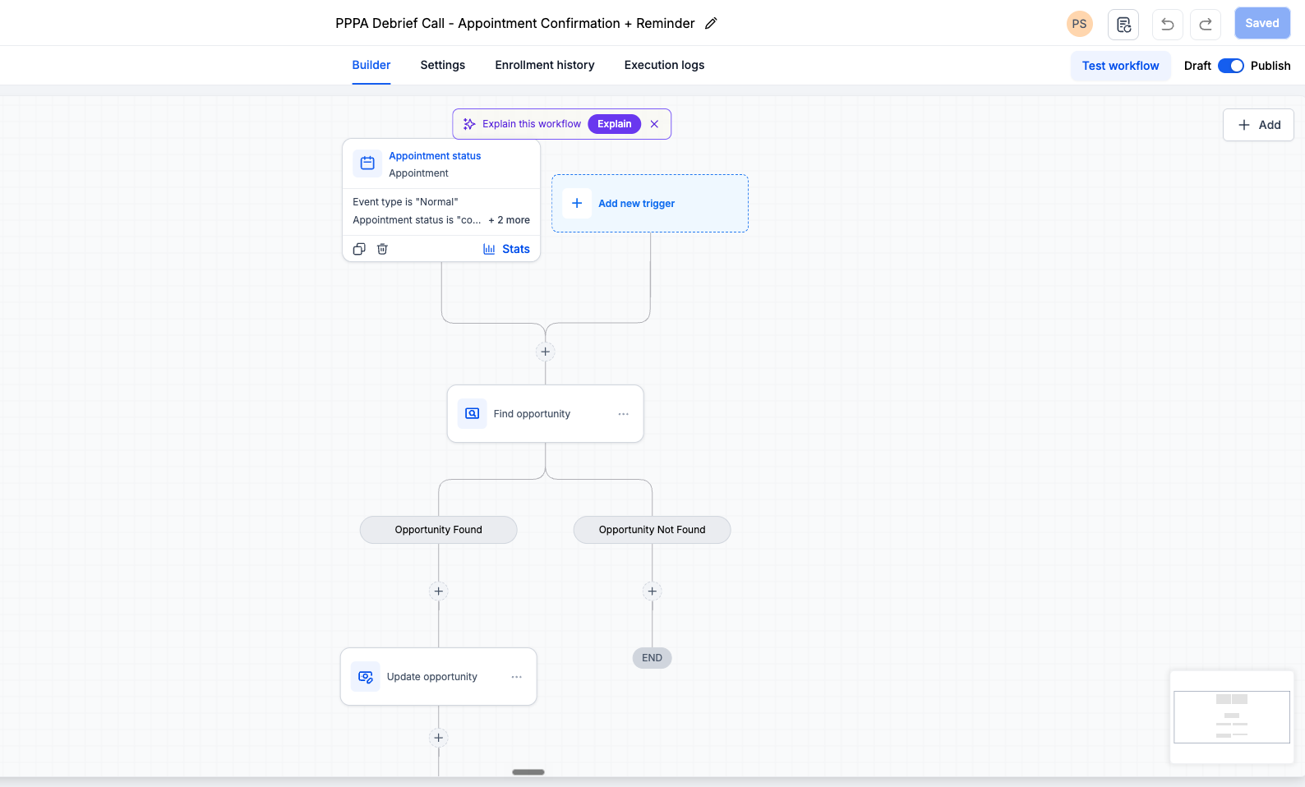Open Stats for the Appointment status trigger
This screenshot has height=787, width=1305.
[506, 249]
